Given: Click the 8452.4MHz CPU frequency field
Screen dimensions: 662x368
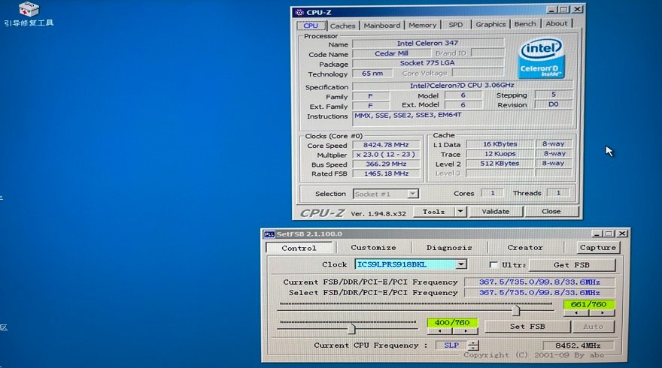Looking at the screenshot, I should (578, 345).
